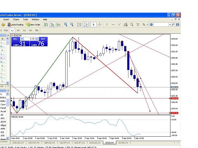Select the ADX indicator in Navigator

(3, 118)
